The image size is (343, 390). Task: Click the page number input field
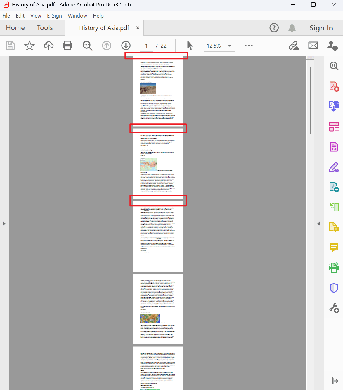click(x=146, y=46)
